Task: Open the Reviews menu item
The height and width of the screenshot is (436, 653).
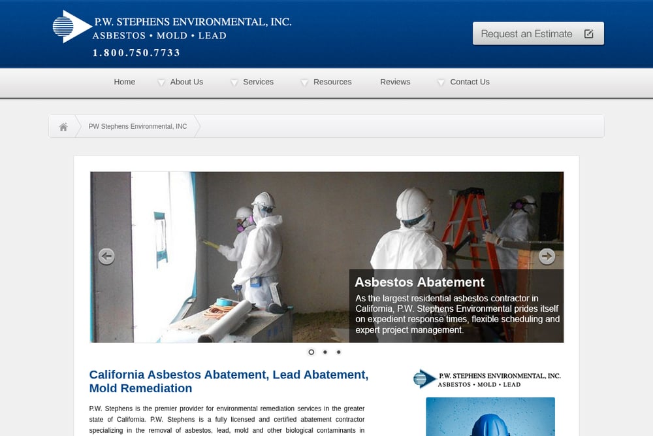Action: (x=395, y=82)
